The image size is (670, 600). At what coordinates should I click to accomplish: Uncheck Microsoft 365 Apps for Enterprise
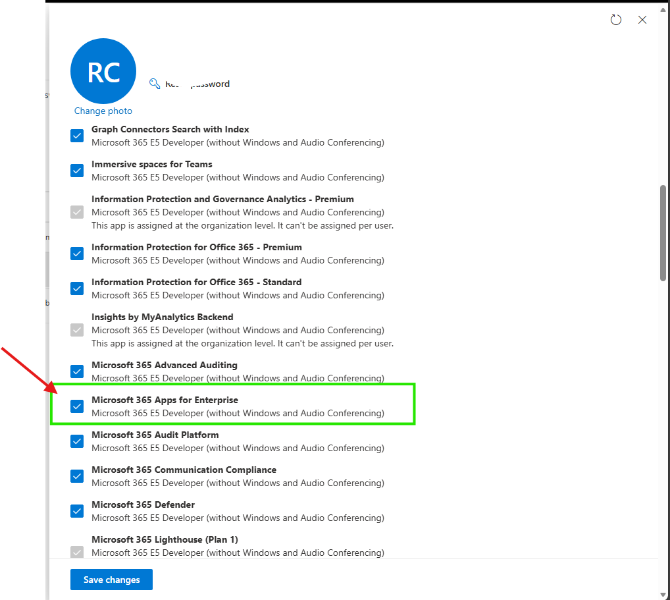coord(77,406)
